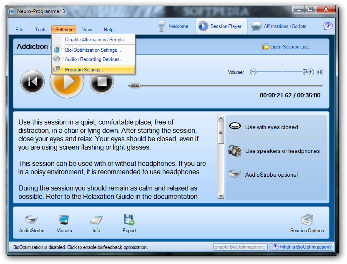This screenshot has width=347, height=264.
Task: Click the BioOptimization is disabled status text
Action: coord(80,247)
